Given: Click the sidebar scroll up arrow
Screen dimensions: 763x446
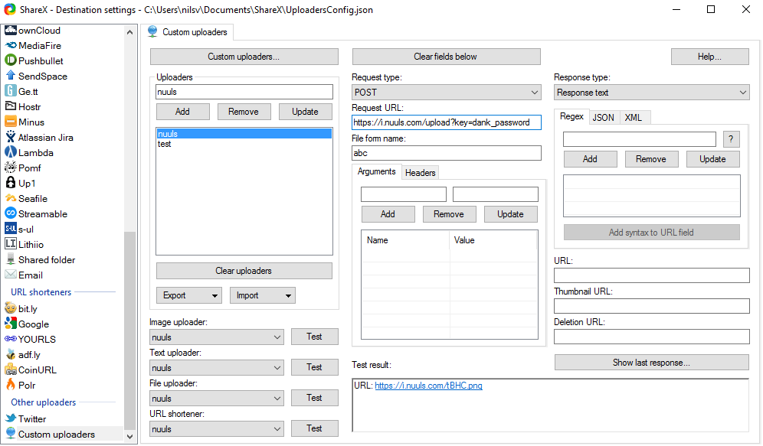Looking at the screenshot, I should point(129,32).
